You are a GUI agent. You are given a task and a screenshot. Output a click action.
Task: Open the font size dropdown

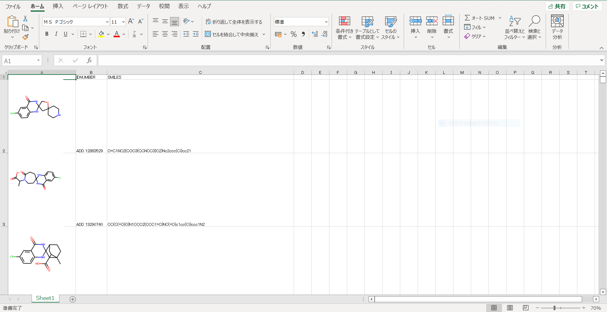pyautogui.click(x=123, y=22)
